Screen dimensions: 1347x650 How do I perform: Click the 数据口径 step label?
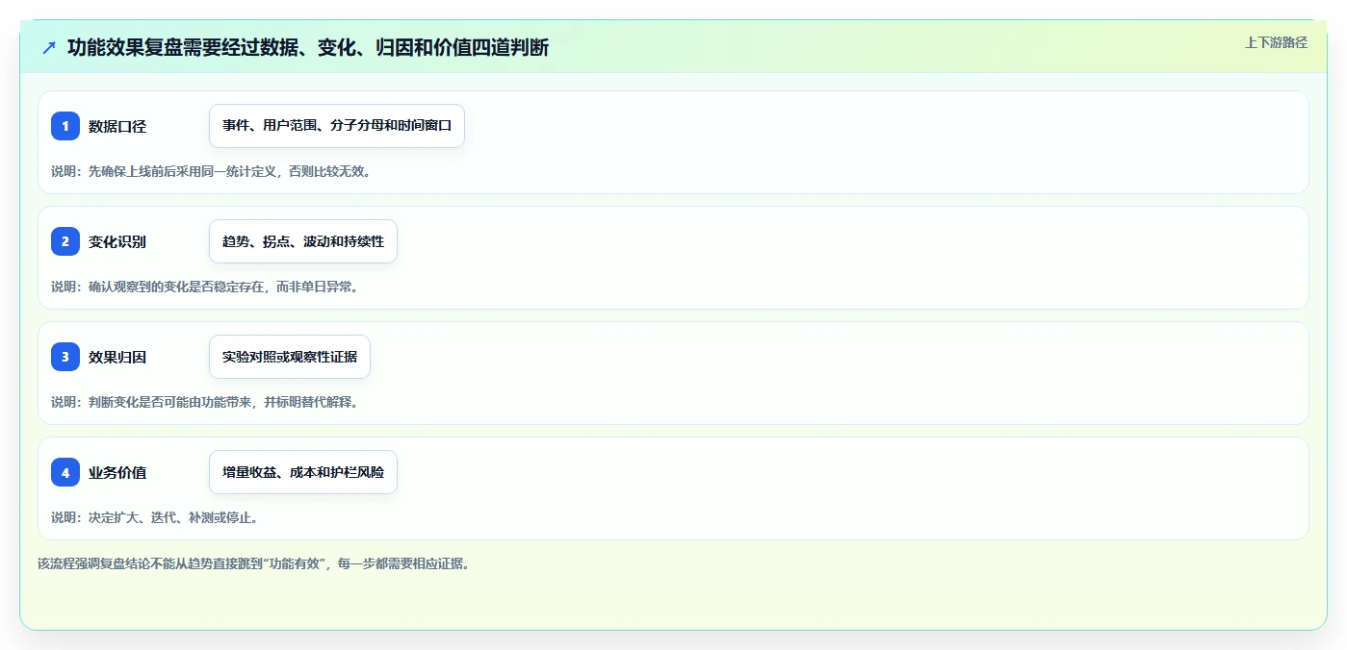click(117, 126)
